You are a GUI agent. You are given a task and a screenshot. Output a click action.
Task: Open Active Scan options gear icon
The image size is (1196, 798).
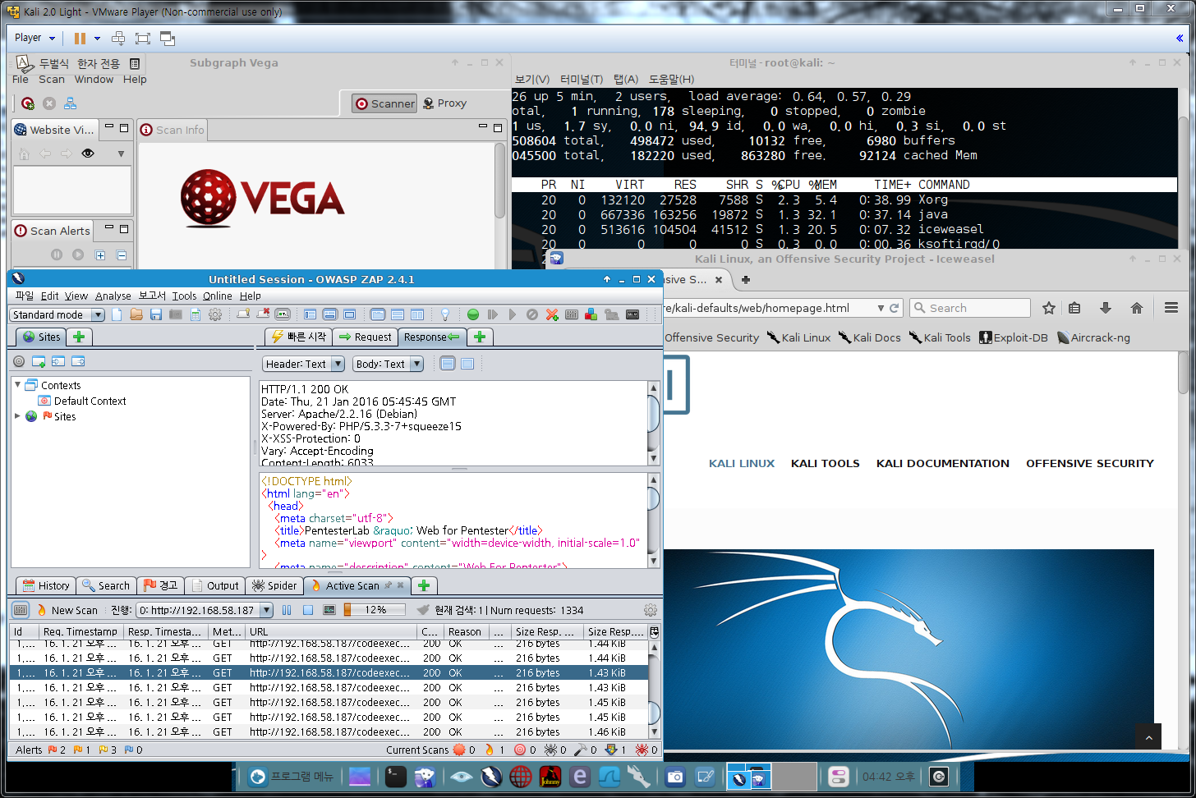coord(651,610)
